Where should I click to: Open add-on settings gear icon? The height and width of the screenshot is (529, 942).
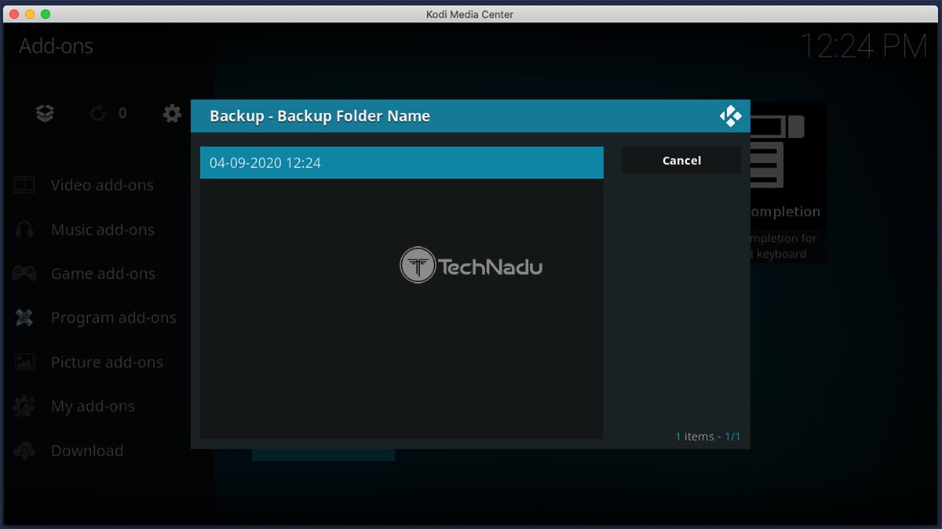[x=172, y=114]
